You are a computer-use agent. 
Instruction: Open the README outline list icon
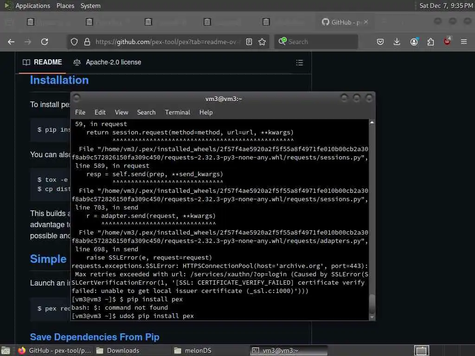300,63
